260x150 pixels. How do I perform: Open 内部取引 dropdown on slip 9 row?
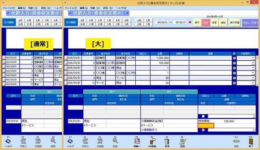tap(253, 78)
